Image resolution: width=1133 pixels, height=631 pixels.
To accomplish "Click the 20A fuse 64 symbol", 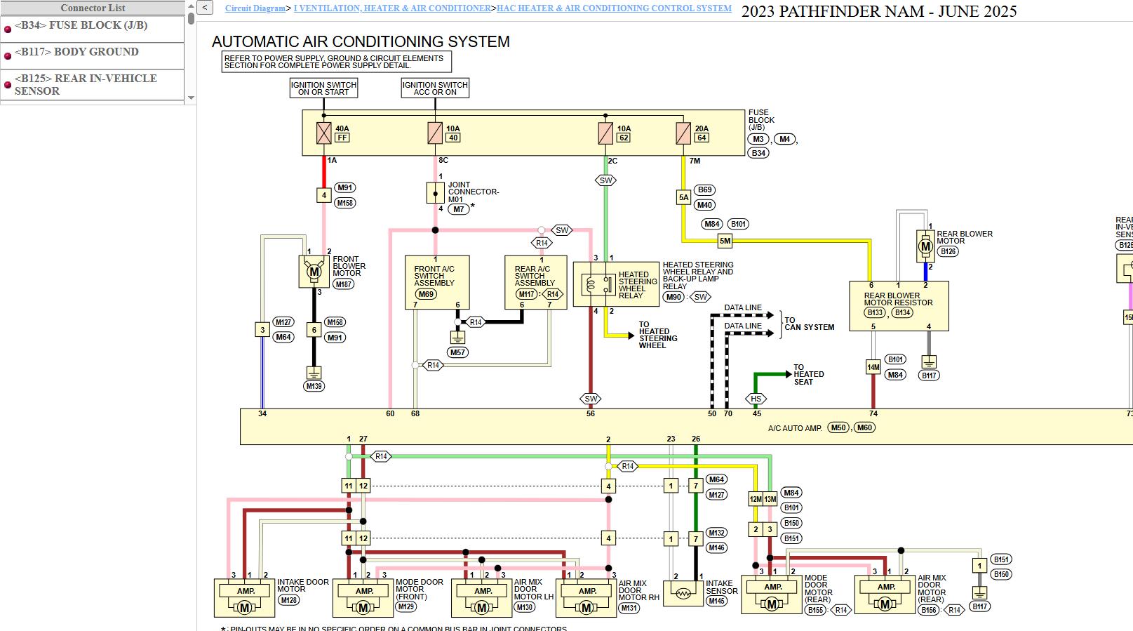I will 683,133.
